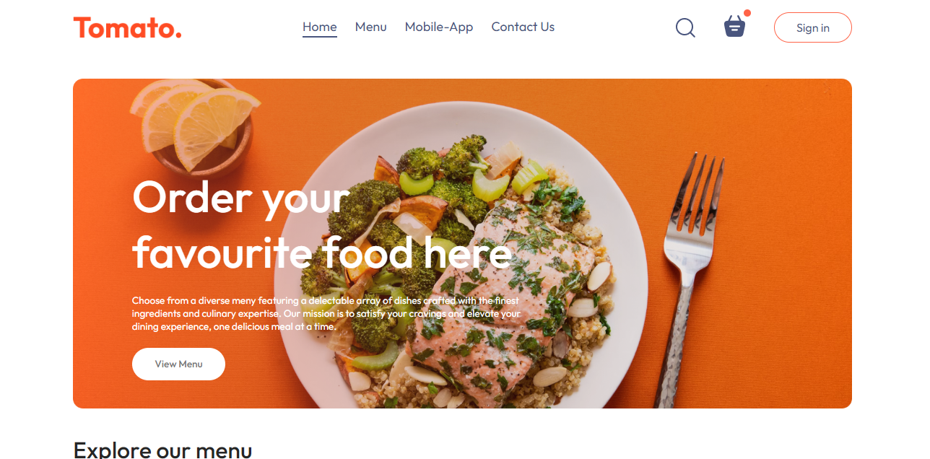Image resolution: width=930 pixels, height=459 pixels.
Task: Open the shopping basket icon
Action: tap(734, 27)
